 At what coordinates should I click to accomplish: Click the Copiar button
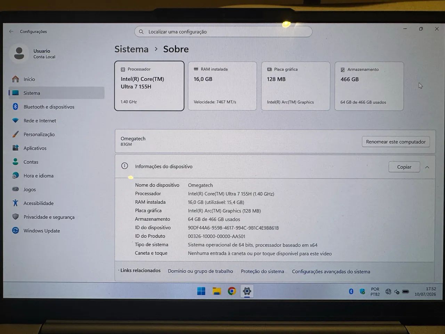click(404, 167)
